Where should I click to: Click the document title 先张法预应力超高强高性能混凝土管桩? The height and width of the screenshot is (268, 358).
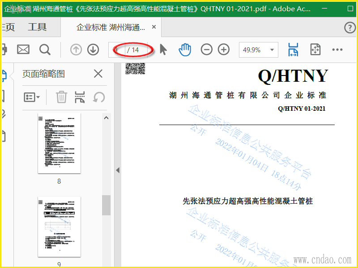point(247,201)
